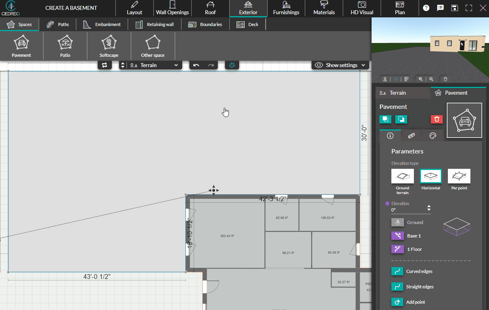Toggle first-person walkthrough in the 3D preview

click(385, 79)
